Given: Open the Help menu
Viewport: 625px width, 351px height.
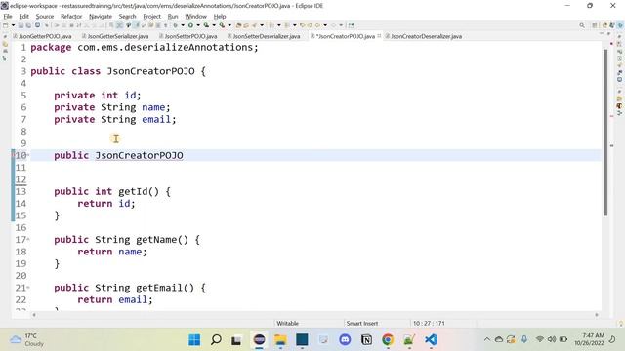Looking at the screenshot, I should [x=220, y=17].
